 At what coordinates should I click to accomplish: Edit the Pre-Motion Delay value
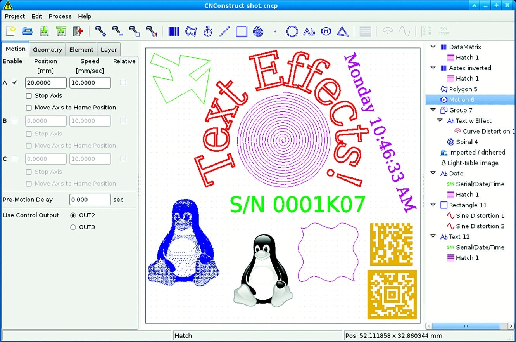pos(90,199)
